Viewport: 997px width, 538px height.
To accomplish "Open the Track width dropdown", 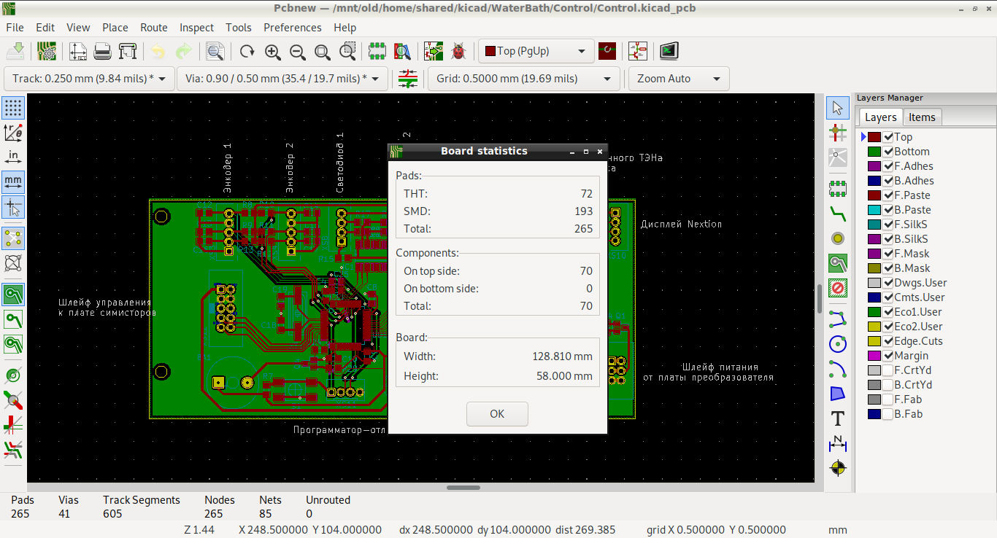I will point(89,79).
